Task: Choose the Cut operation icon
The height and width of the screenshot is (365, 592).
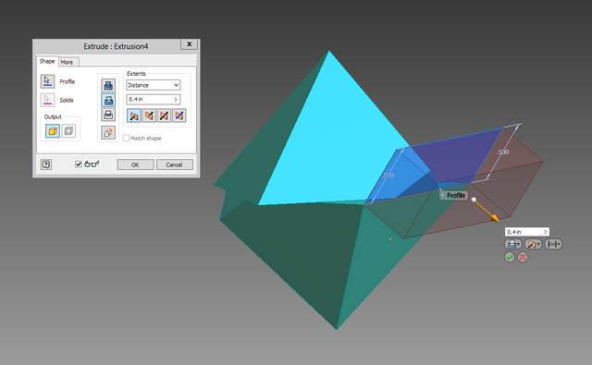Action: point(108,101)
